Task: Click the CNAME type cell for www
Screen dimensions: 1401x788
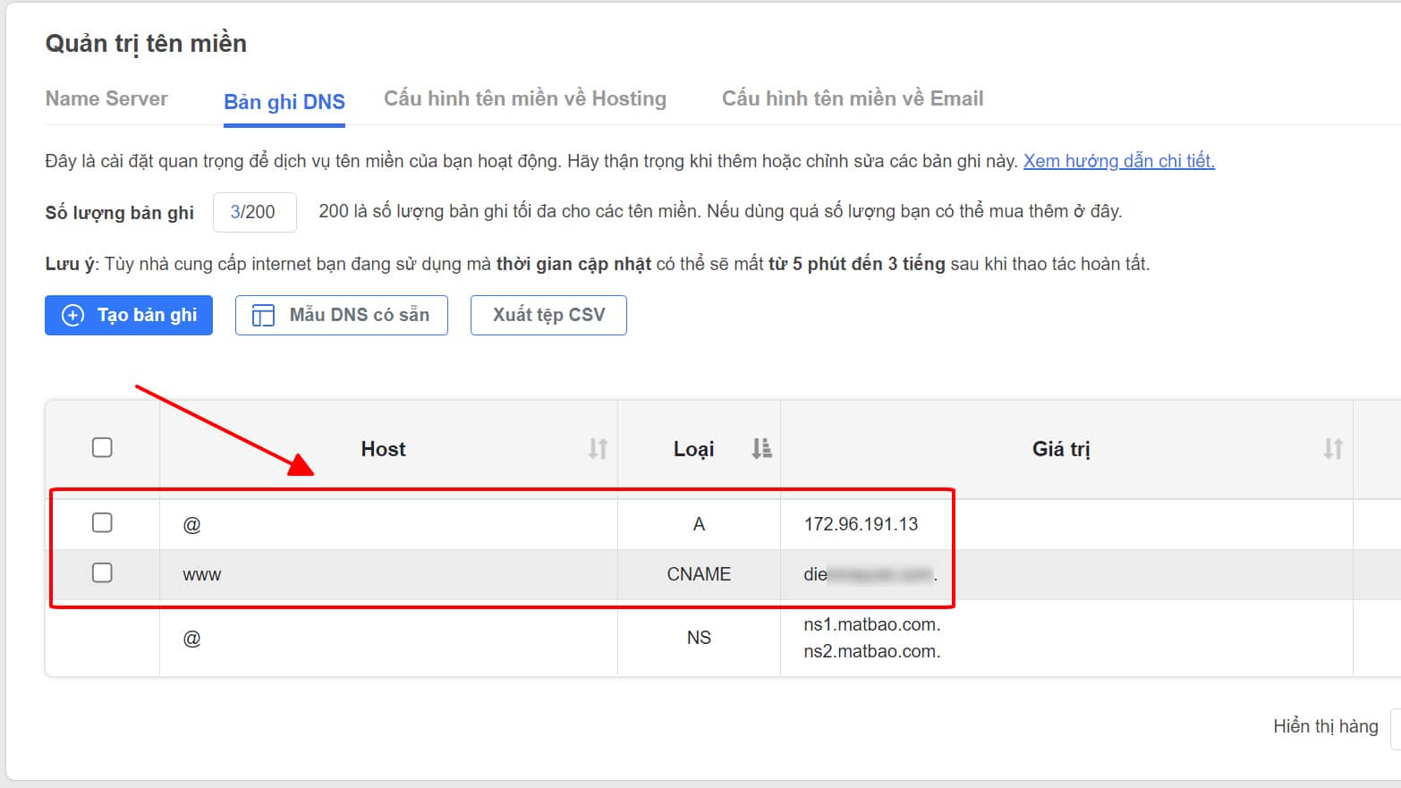Action: 699,574
